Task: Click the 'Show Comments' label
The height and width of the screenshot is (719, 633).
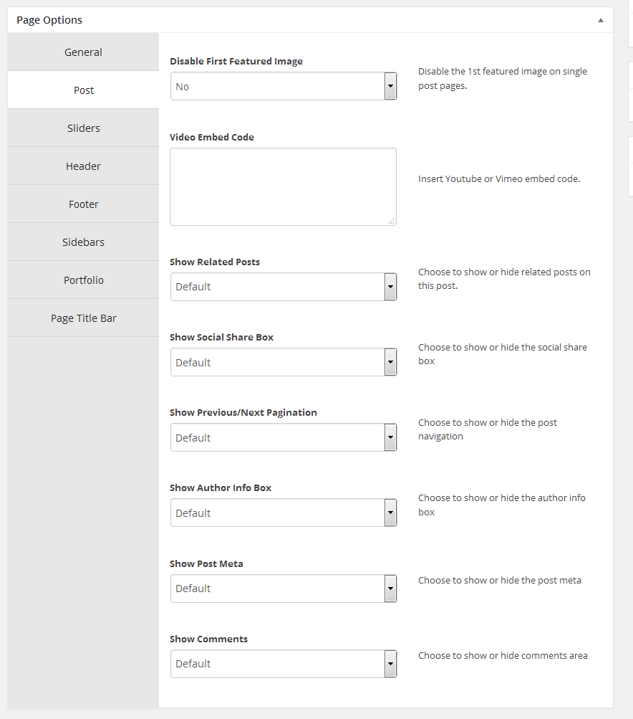Action: pos(209,639)
